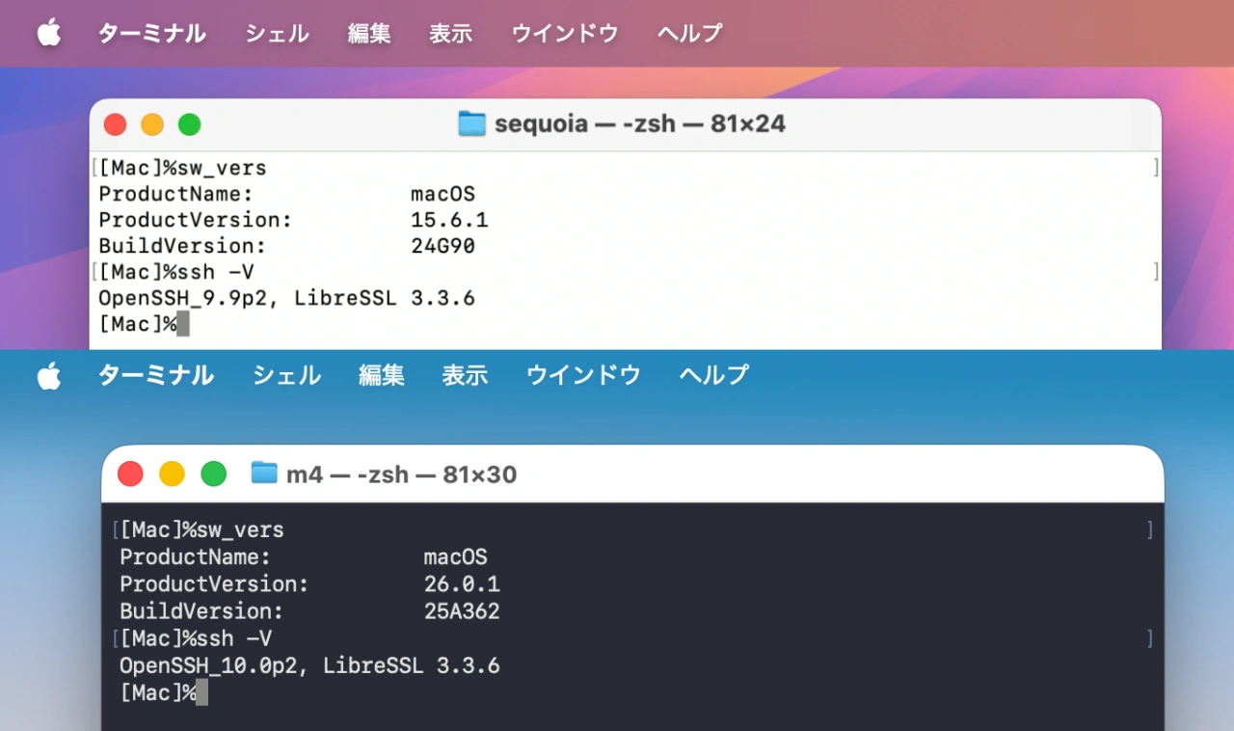Image resolution: width=1234 pixels, height=731 pixels.
Task: Click the yellow minimize button of the m4 window
Action: (172, 473)
